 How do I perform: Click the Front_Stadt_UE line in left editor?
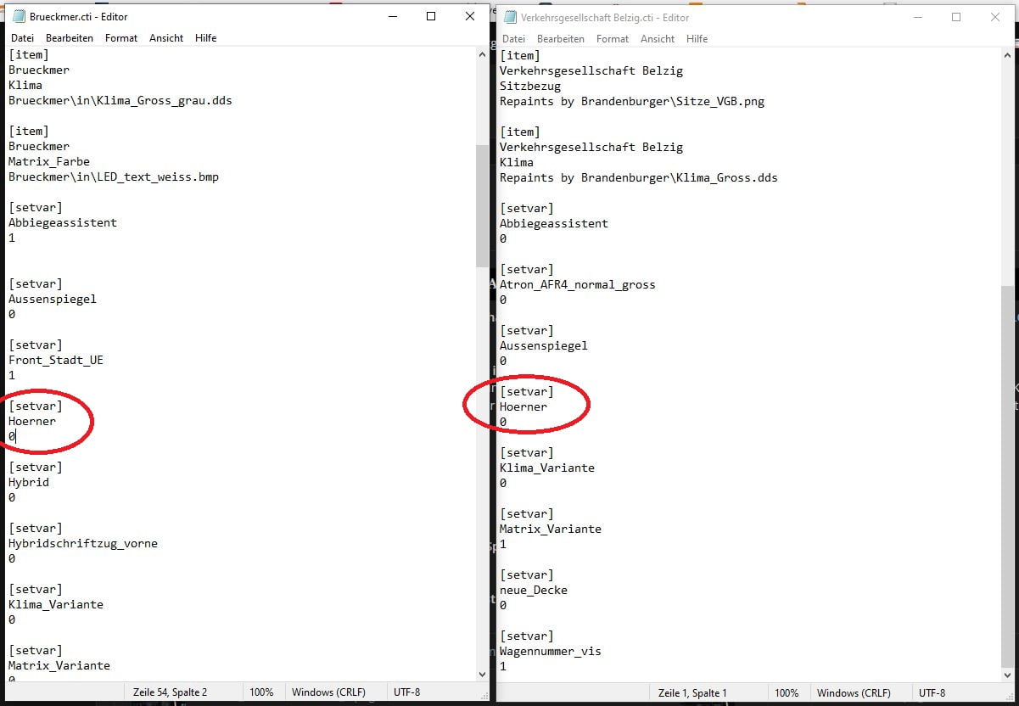click(56, 360)
